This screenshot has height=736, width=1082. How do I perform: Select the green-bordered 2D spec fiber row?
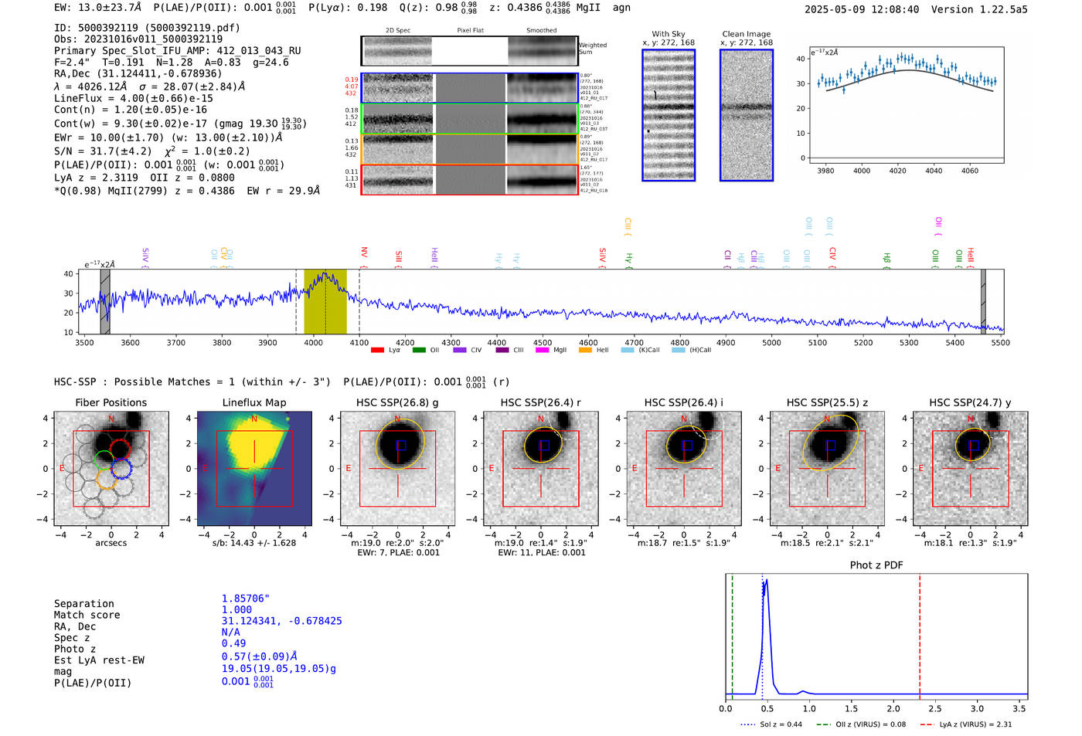469,119
